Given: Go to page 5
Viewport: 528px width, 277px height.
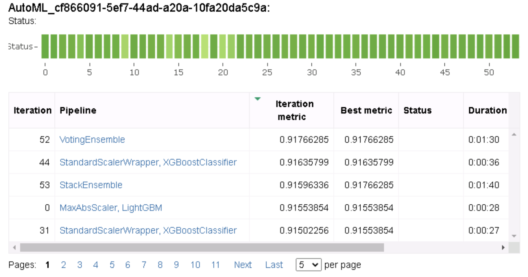Looking at the screenshot, I should 112,265.
